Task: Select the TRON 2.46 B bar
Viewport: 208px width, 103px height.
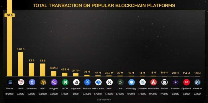Action: point(21,64)
